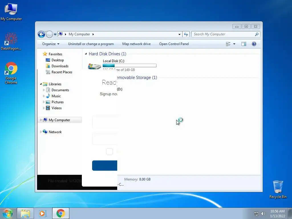The image size is (292, 219).
Task: Select the Documents library
Action: click(60, 90)
